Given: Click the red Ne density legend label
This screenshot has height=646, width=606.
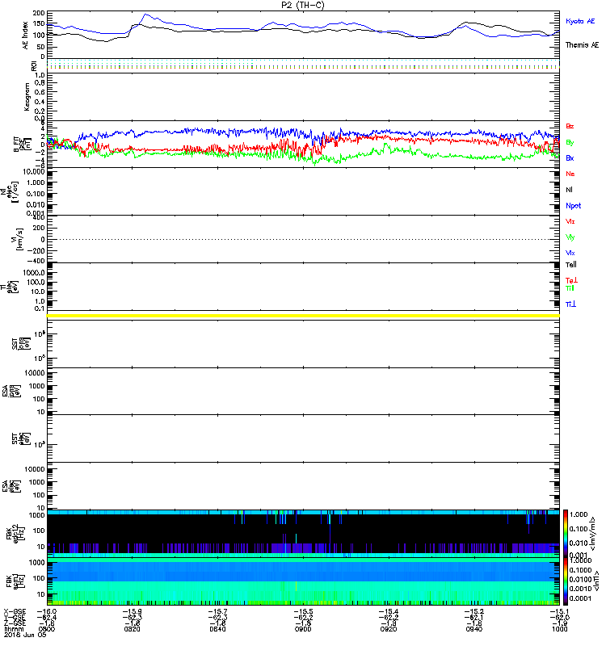Looking at the screenshot, I should (x=570, y=174).
